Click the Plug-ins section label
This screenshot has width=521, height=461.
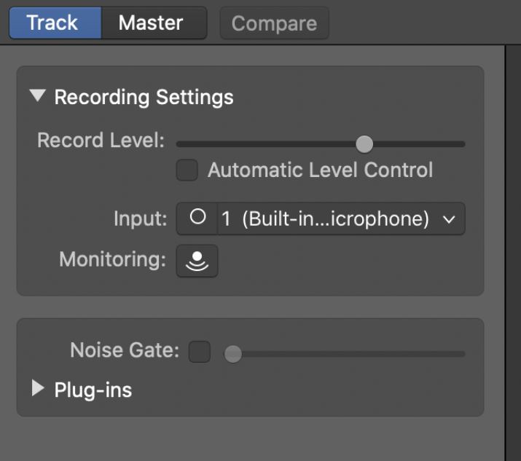tap(93, 390)
